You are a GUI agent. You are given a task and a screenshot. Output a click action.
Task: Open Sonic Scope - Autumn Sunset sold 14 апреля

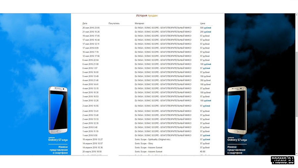148,147
